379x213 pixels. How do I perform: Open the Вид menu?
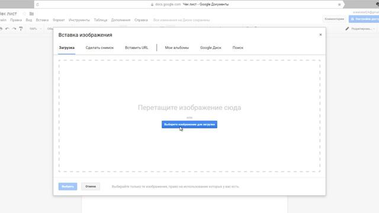[x=29, y=20]
